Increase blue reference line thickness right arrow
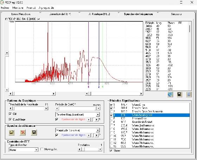 click(96, 135)
